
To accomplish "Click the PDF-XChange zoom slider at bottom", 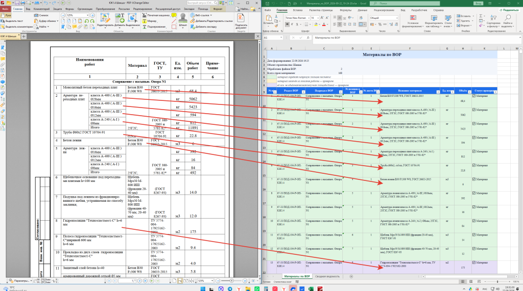I will [x=231, y=281].
